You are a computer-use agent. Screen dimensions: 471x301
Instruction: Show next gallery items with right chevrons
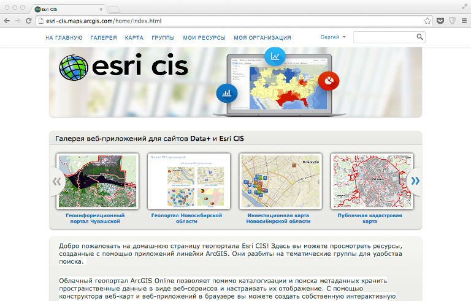click(415, 180)
